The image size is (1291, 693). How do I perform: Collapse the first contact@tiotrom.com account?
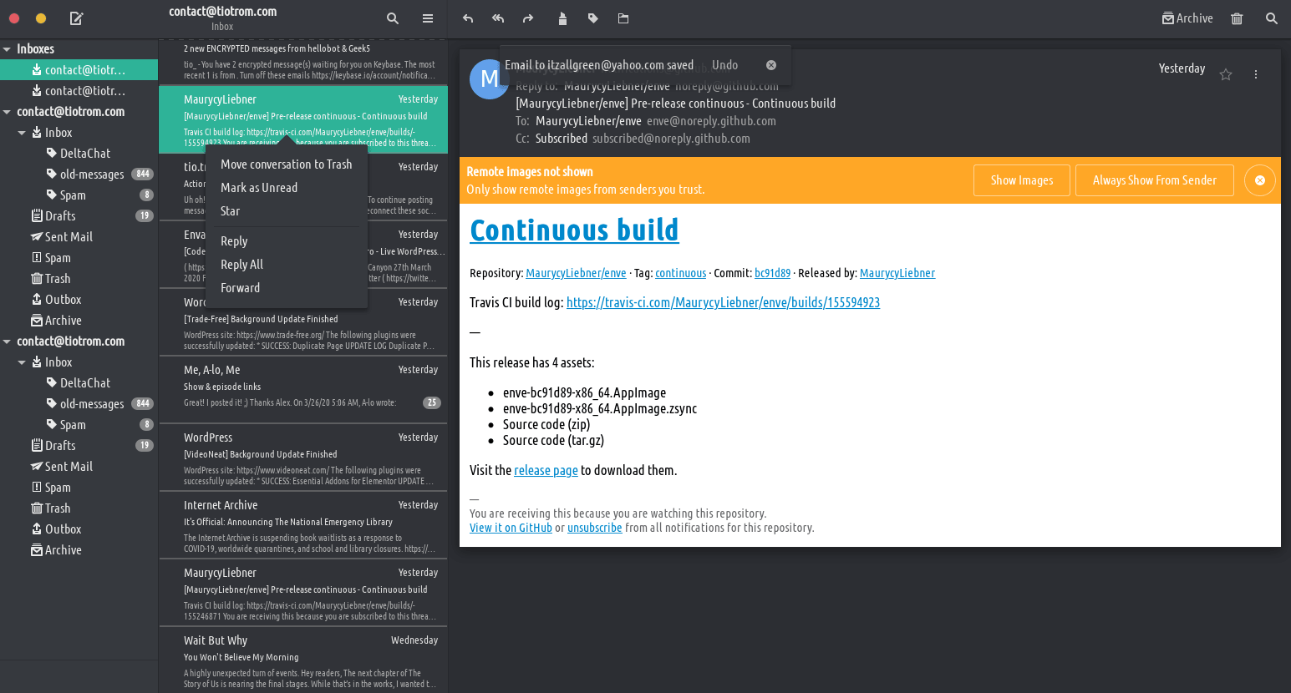click(x=8, y=112)
